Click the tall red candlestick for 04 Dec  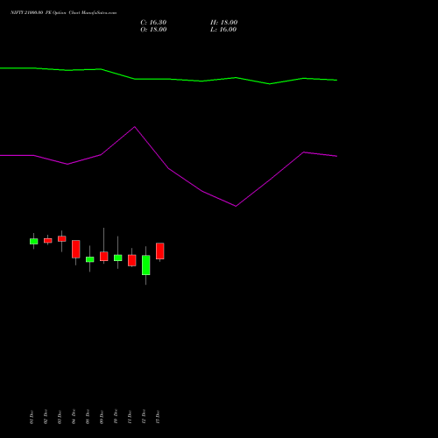(76, 249)
